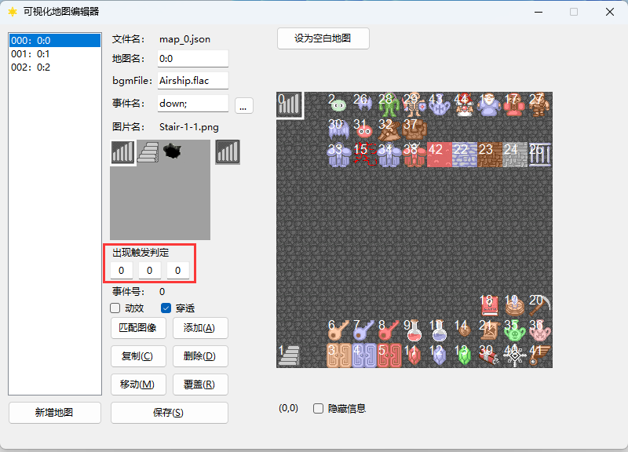Select the pickaxe item tile numbered 20
628x452 pixels.
tap(540, 305)
